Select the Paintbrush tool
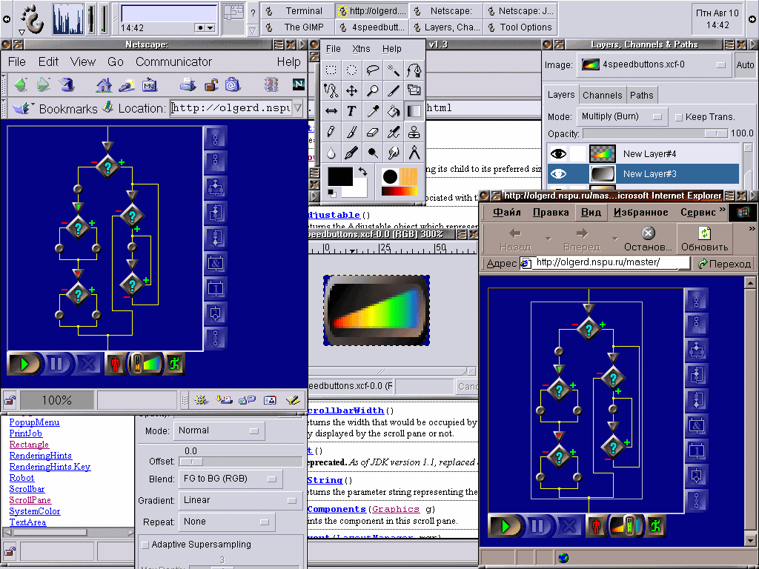 tap(352, 132)
